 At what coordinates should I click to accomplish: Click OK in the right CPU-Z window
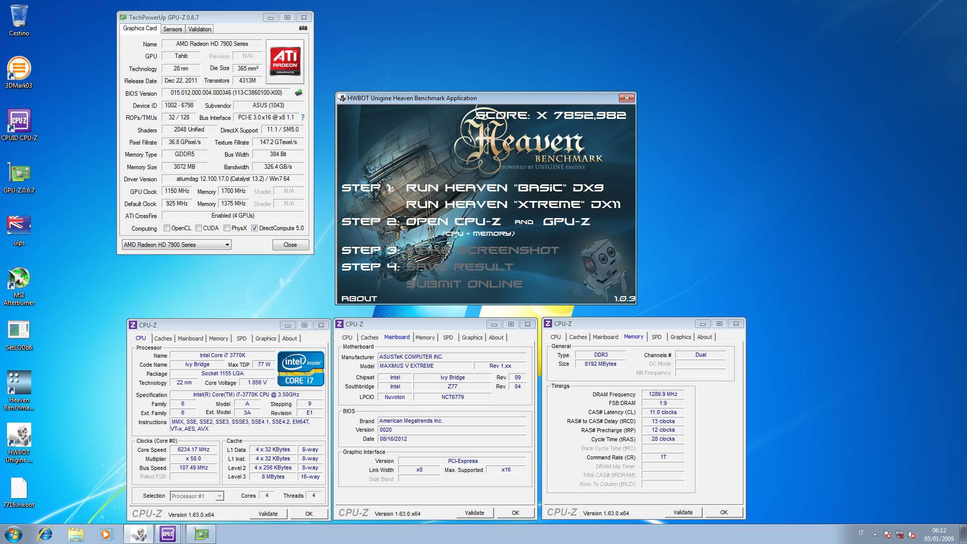click(724, 512)
